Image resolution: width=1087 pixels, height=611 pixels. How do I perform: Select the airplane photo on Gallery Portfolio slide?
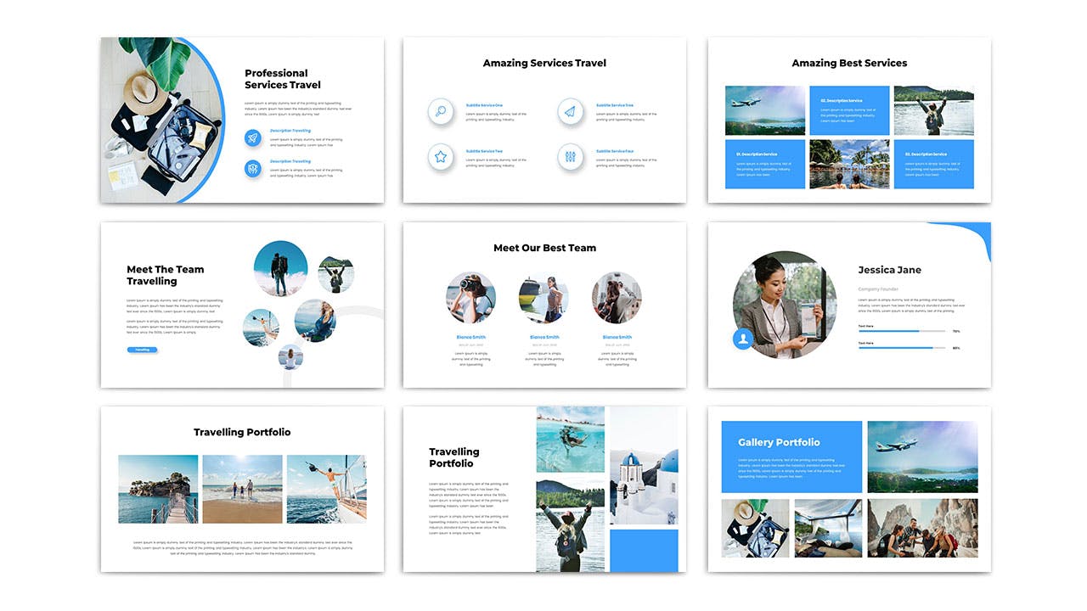pyautogui.click(x=922, y=457)
